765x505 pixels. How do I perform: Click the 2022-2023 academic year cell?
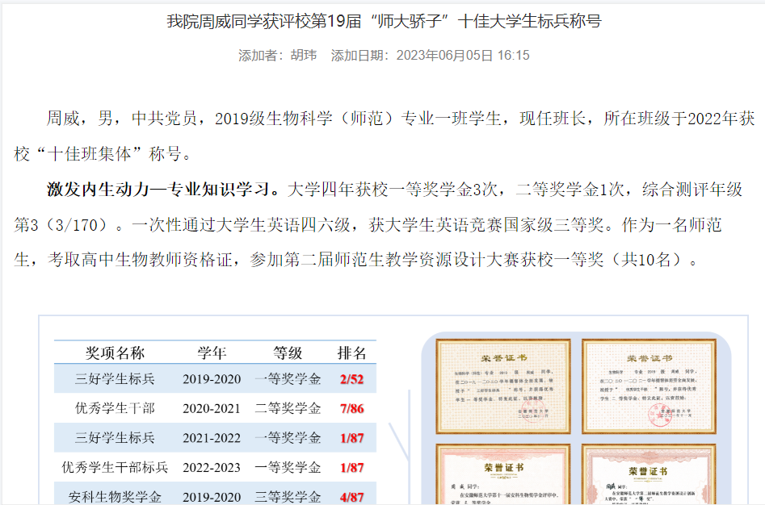pyautogui.click(x=212, y=468)
